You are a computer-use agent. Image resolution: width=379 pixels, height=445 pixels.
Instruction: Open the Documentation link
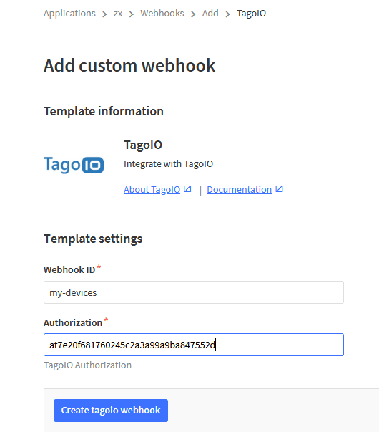point(239,190)
